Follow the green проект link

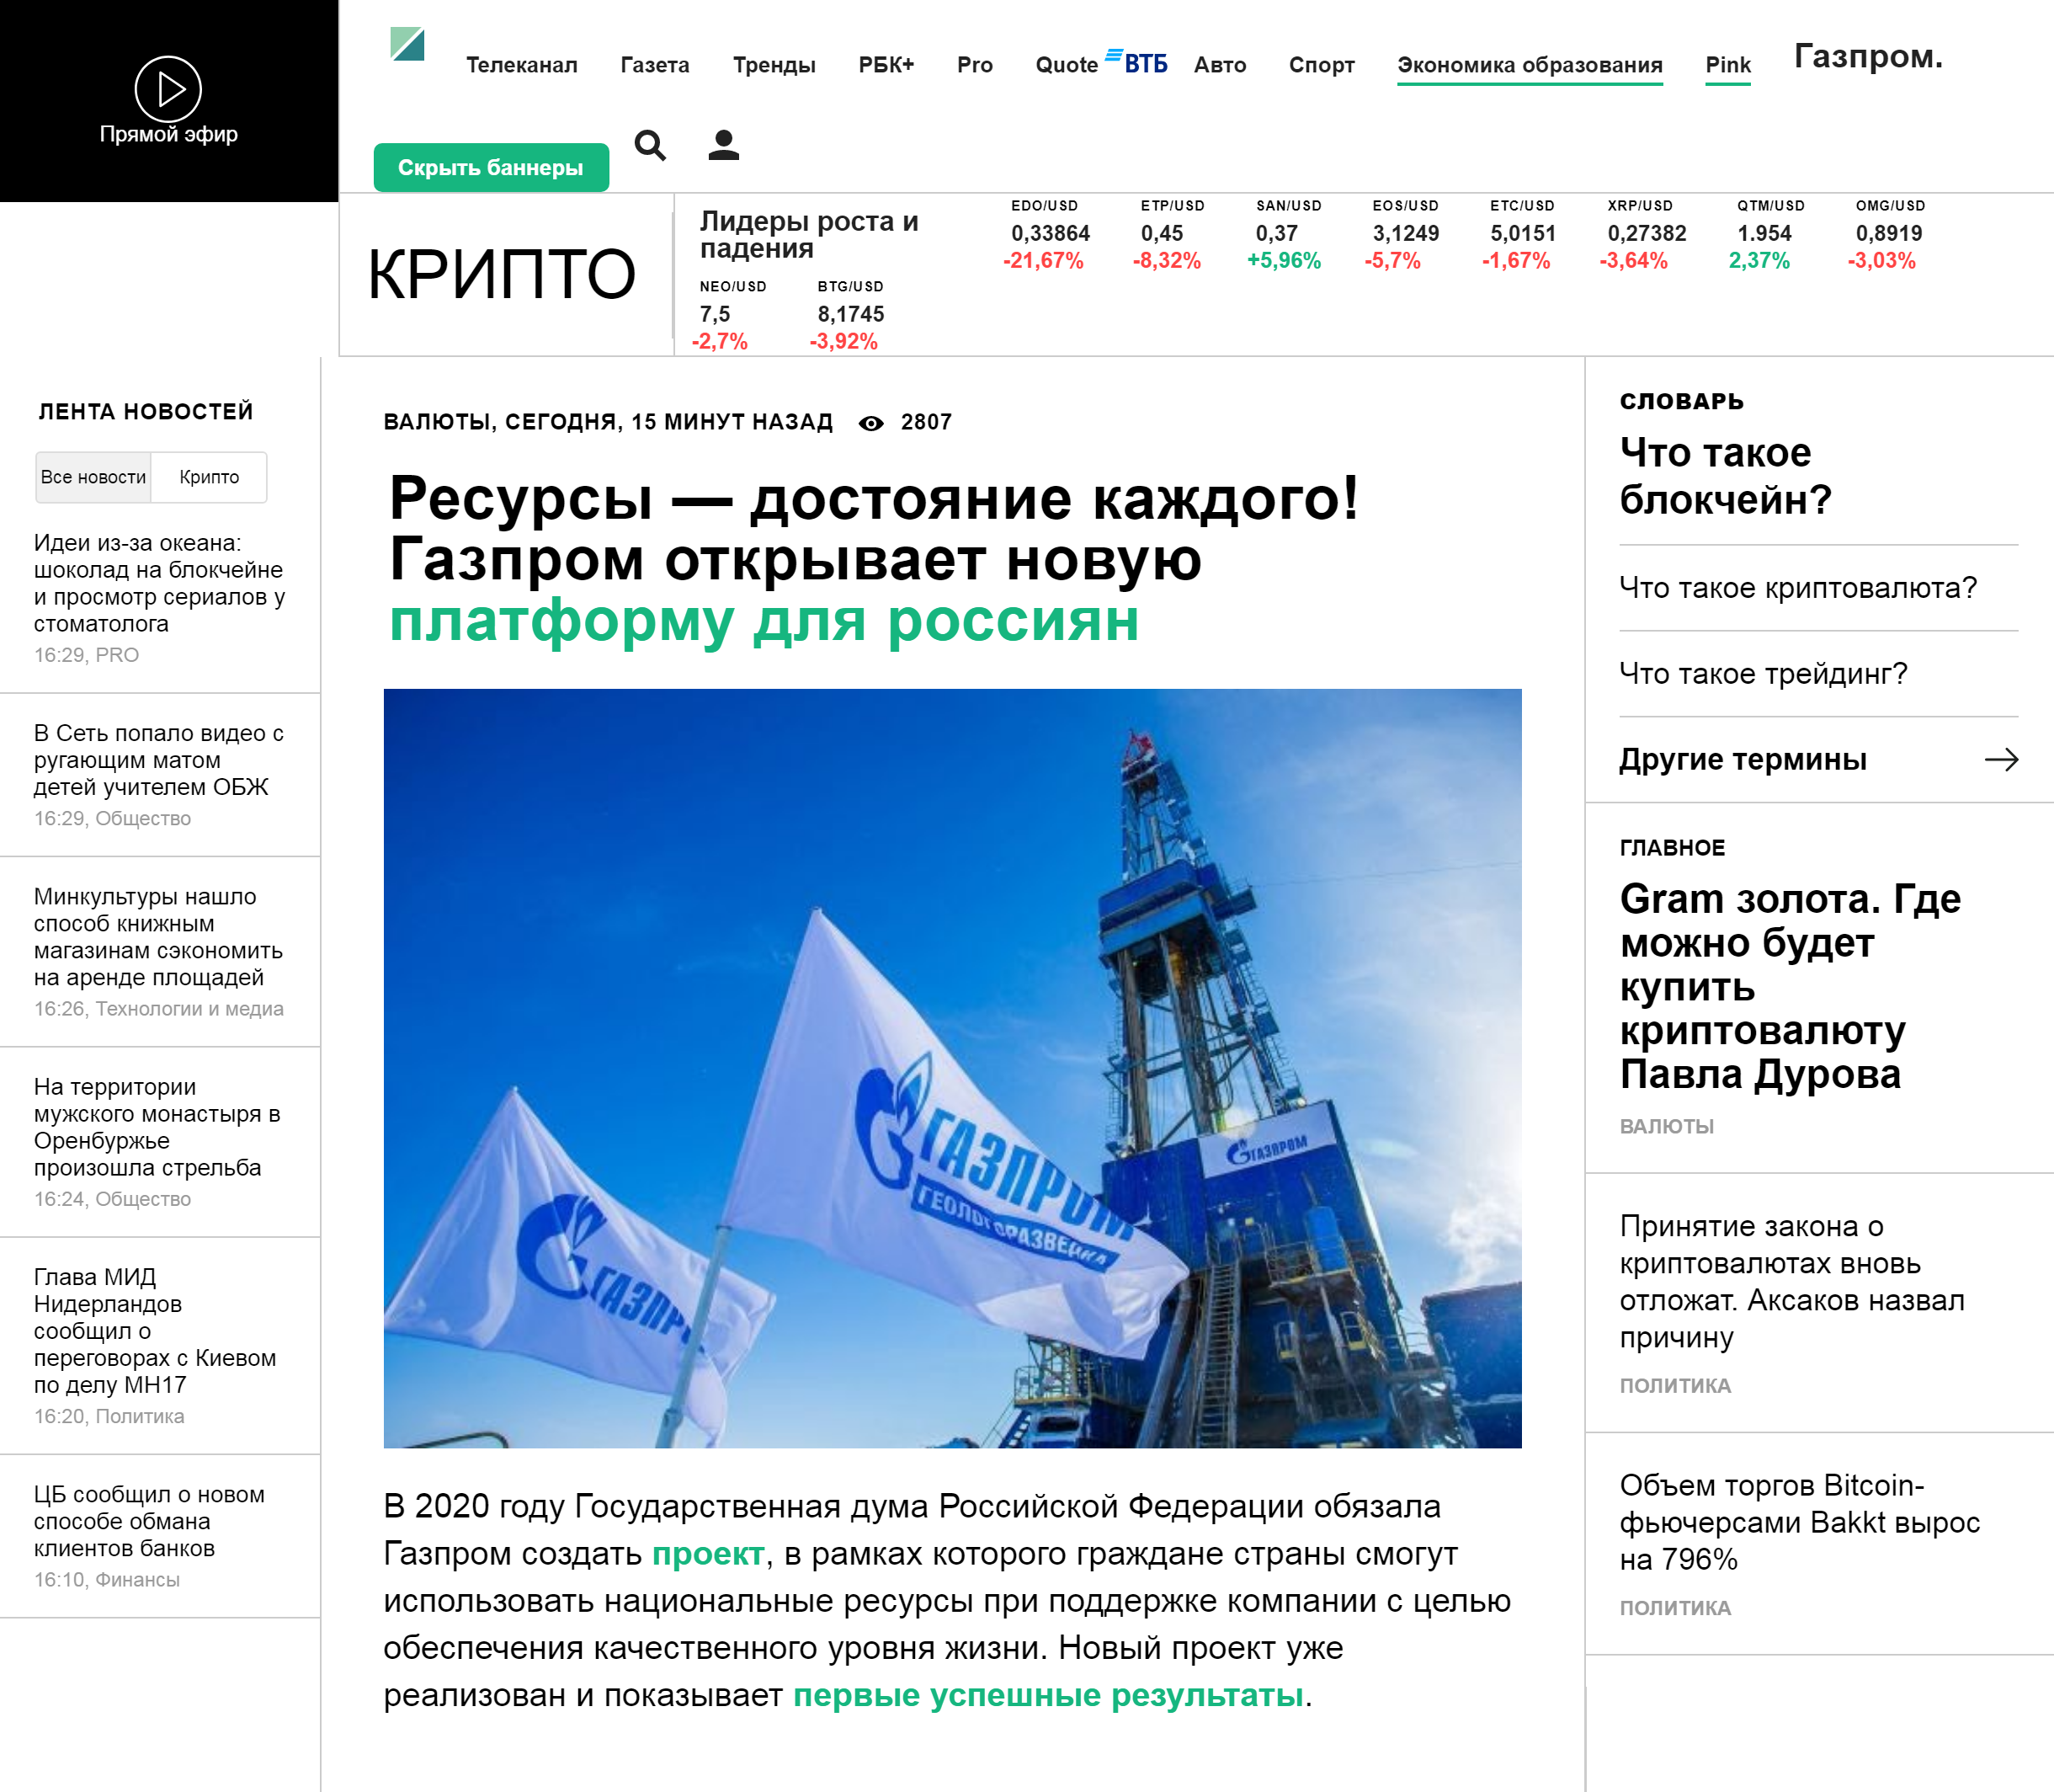(708, 1554)
